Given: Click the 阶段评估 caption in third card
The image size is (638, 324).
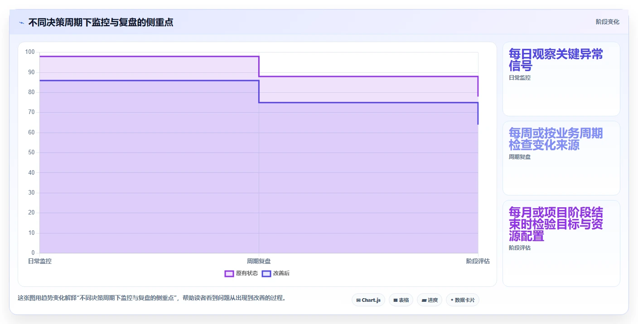Looking at the screenshot, I should (x=520, y=248).
